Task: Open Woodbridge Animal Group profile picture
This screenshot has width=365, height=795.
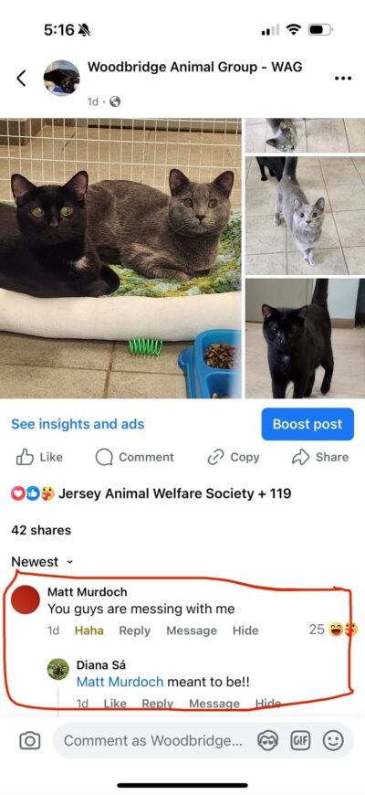Action: click(x=61, y=78)
